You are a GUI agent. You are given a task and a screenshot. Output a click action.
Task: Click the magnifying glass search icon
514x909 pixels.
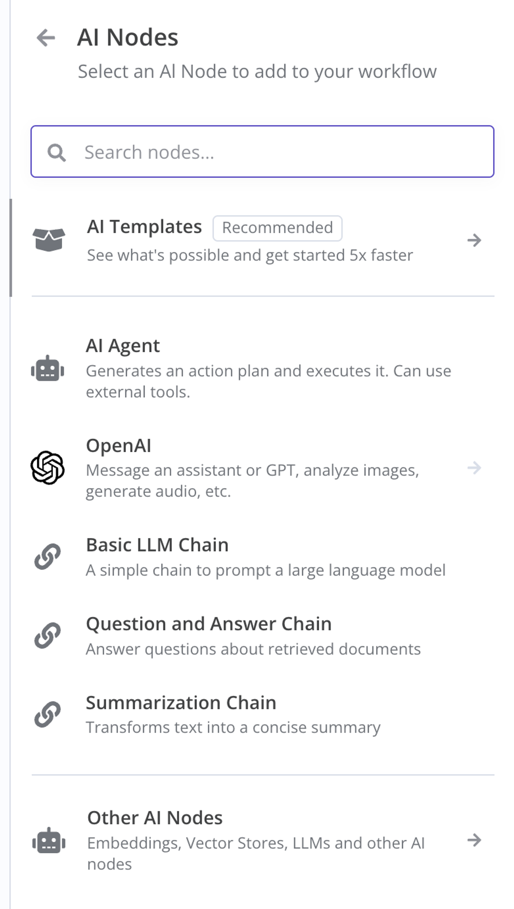pos(57,153)
